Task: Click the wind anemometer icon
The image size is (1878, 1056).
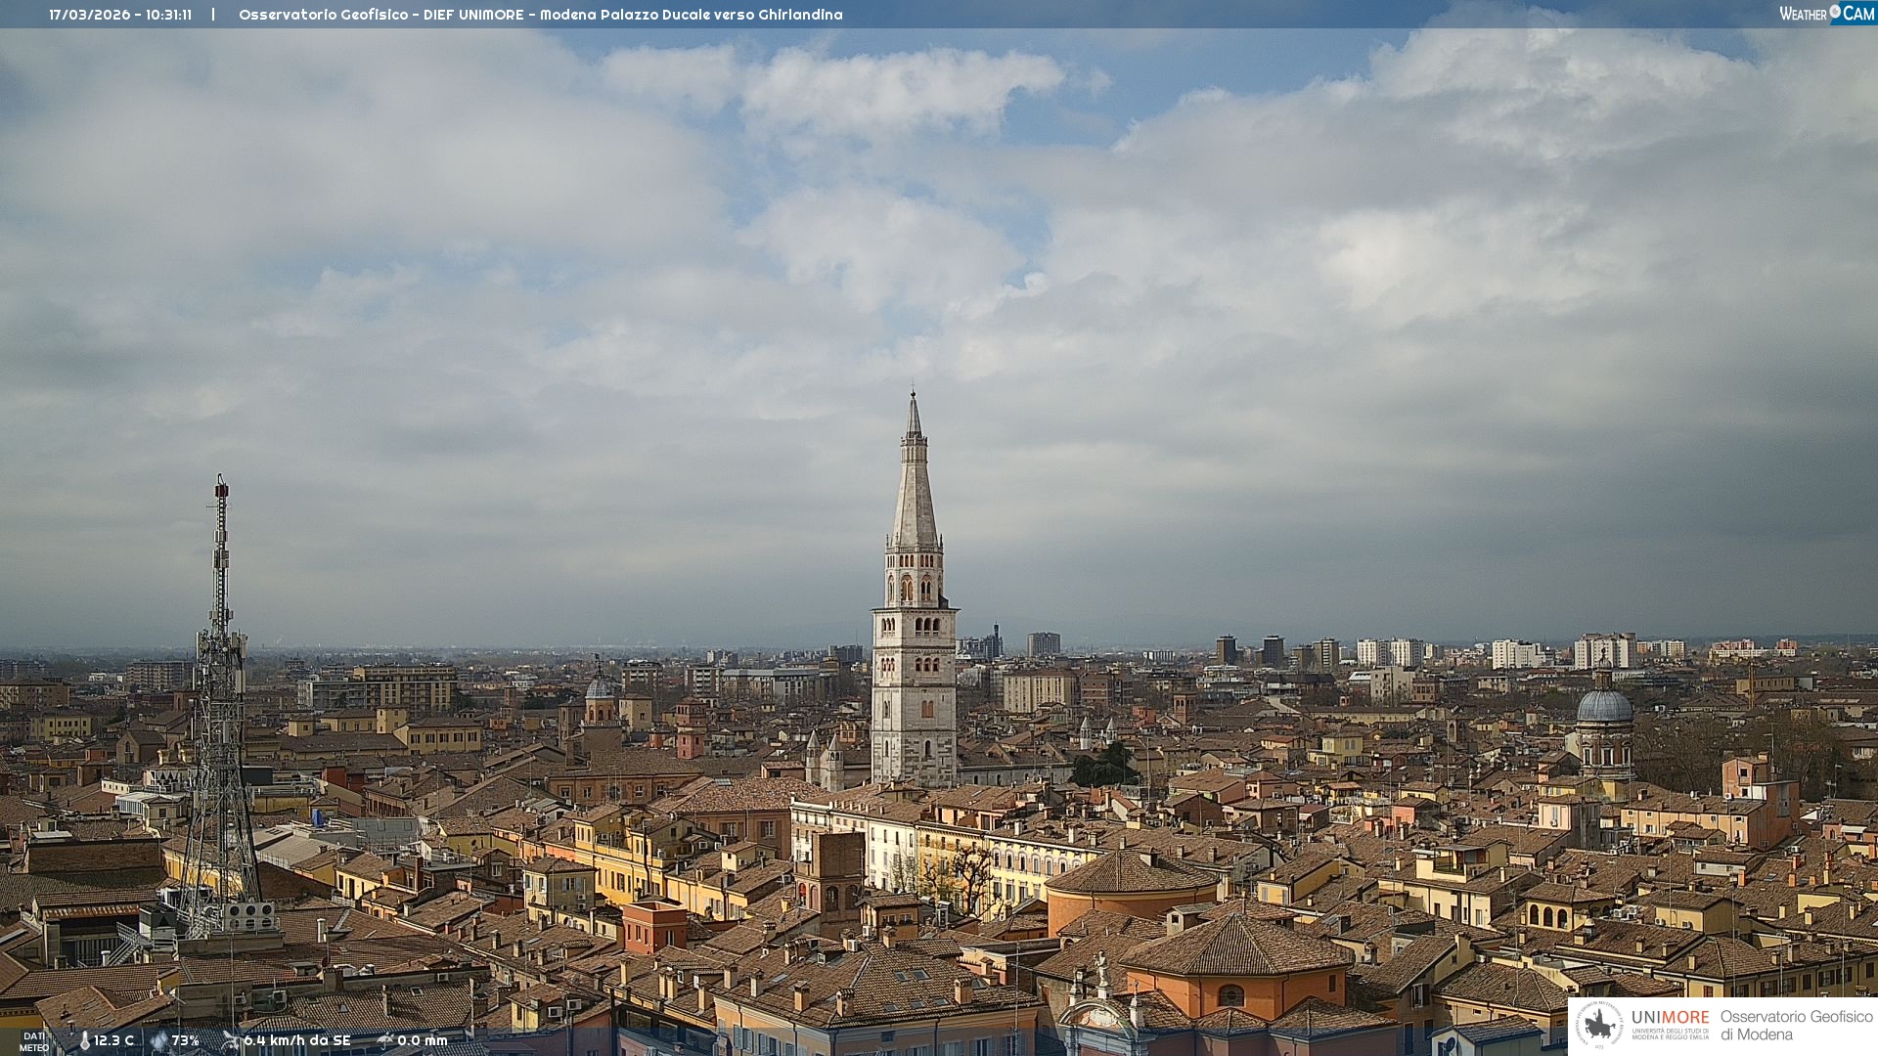Action: click(x=231, y=1040)
